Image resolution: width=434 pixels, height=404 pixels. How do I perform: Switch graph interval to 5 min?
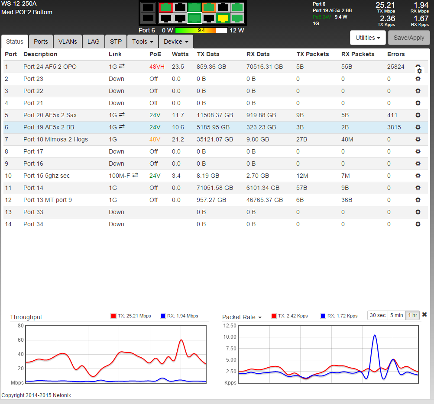[396, 315]
